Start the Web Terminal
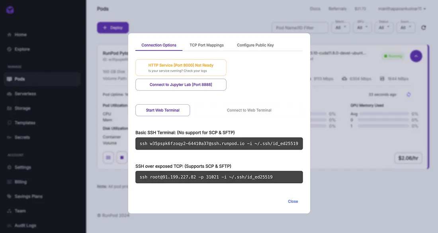Image resolution: width=438 pixels, height=233 pixels. (162, 110)
